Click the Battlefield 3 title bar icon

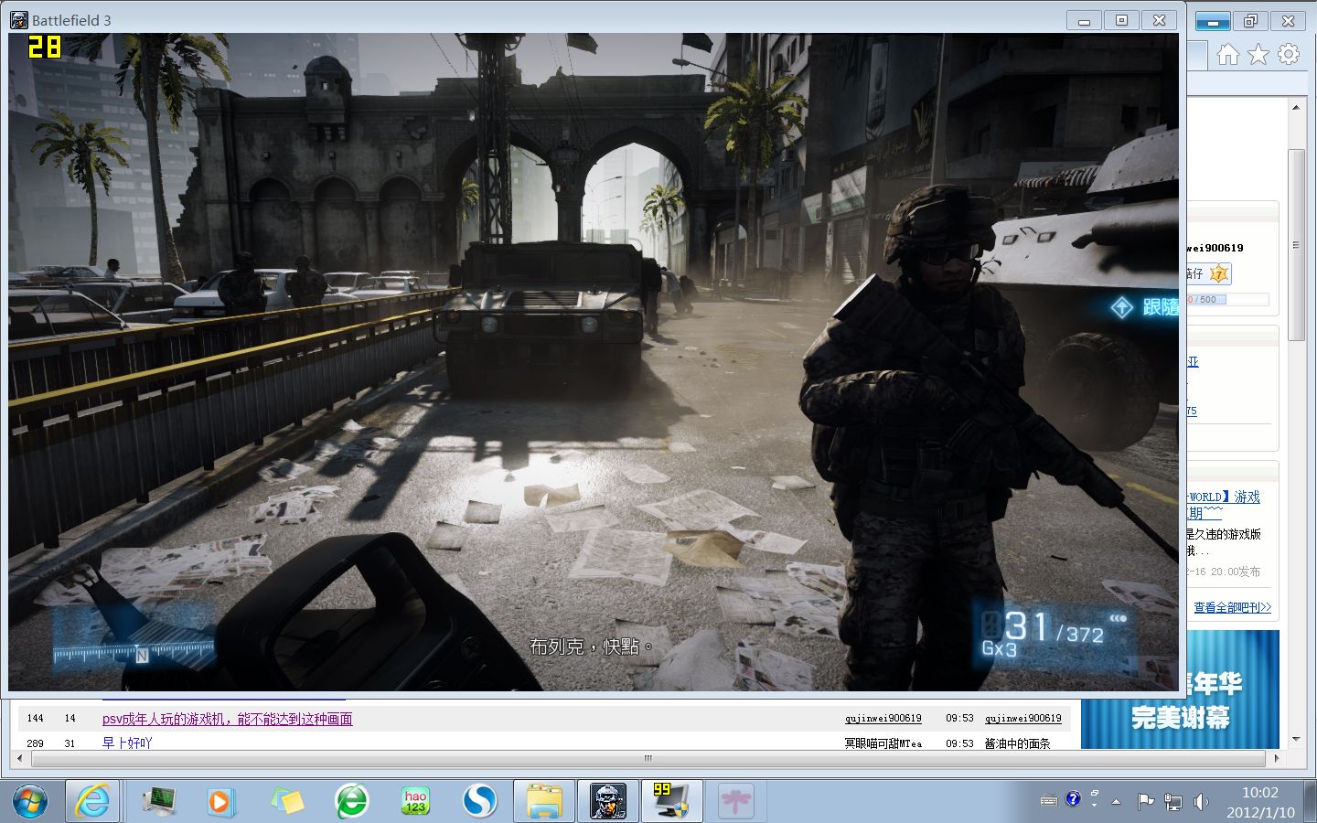(19, 19)
